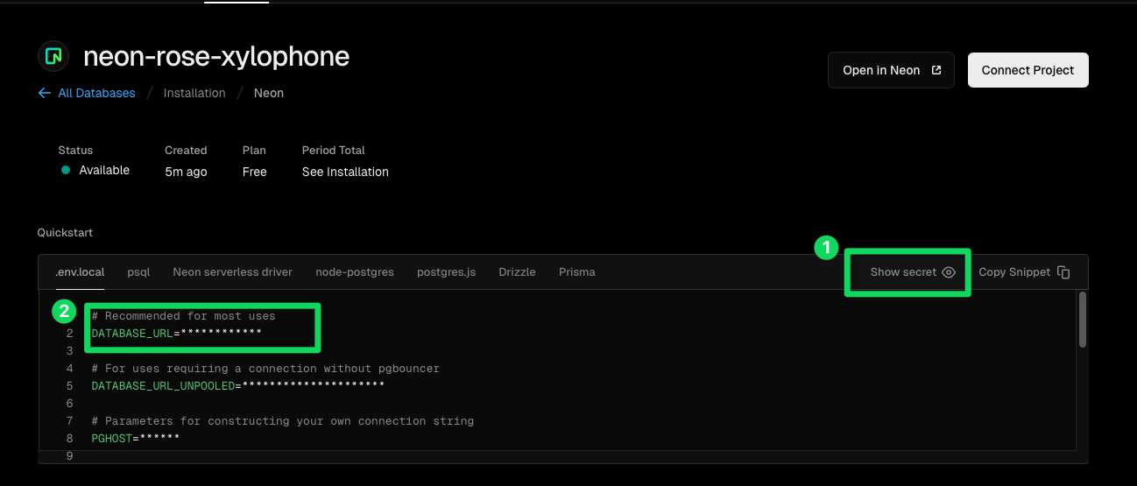Click line number 8 in the snippet
Viewport: 1137px width, 486px height.
69,439
